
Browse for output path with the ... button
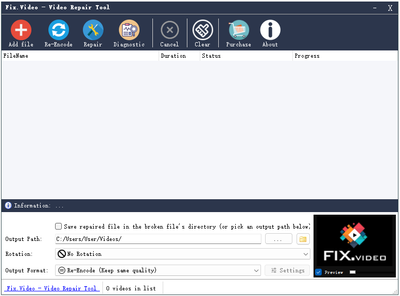click(279, 239)
